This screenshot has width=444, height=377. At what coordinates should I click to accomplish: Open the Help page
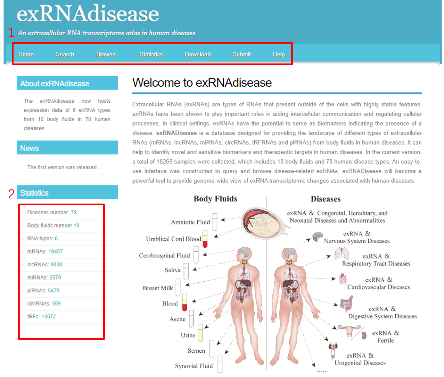(279, 54)
